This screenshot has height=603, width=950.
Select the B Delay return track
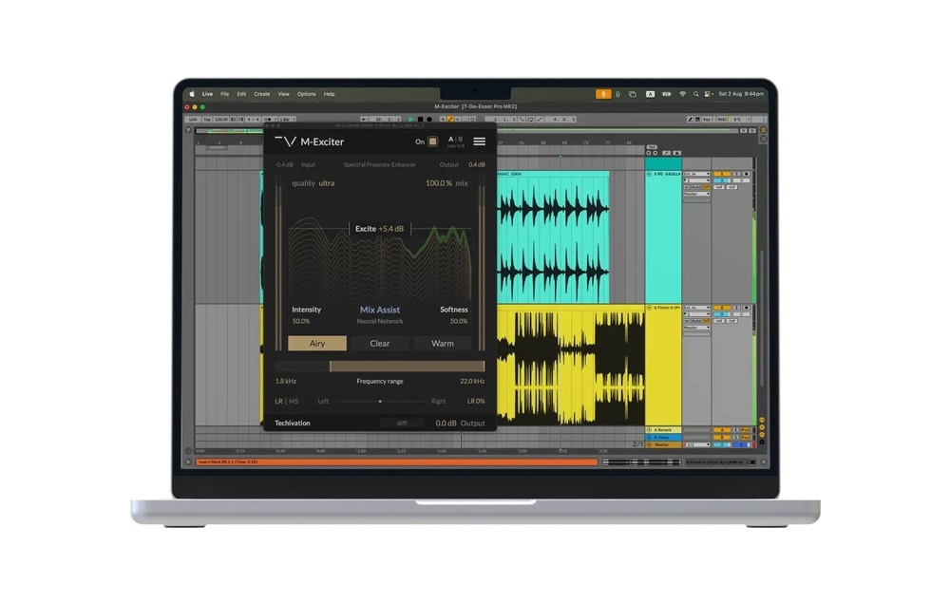click(x=663, y=437)
